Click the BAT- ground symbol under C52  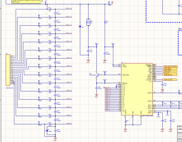click(96, 95)
